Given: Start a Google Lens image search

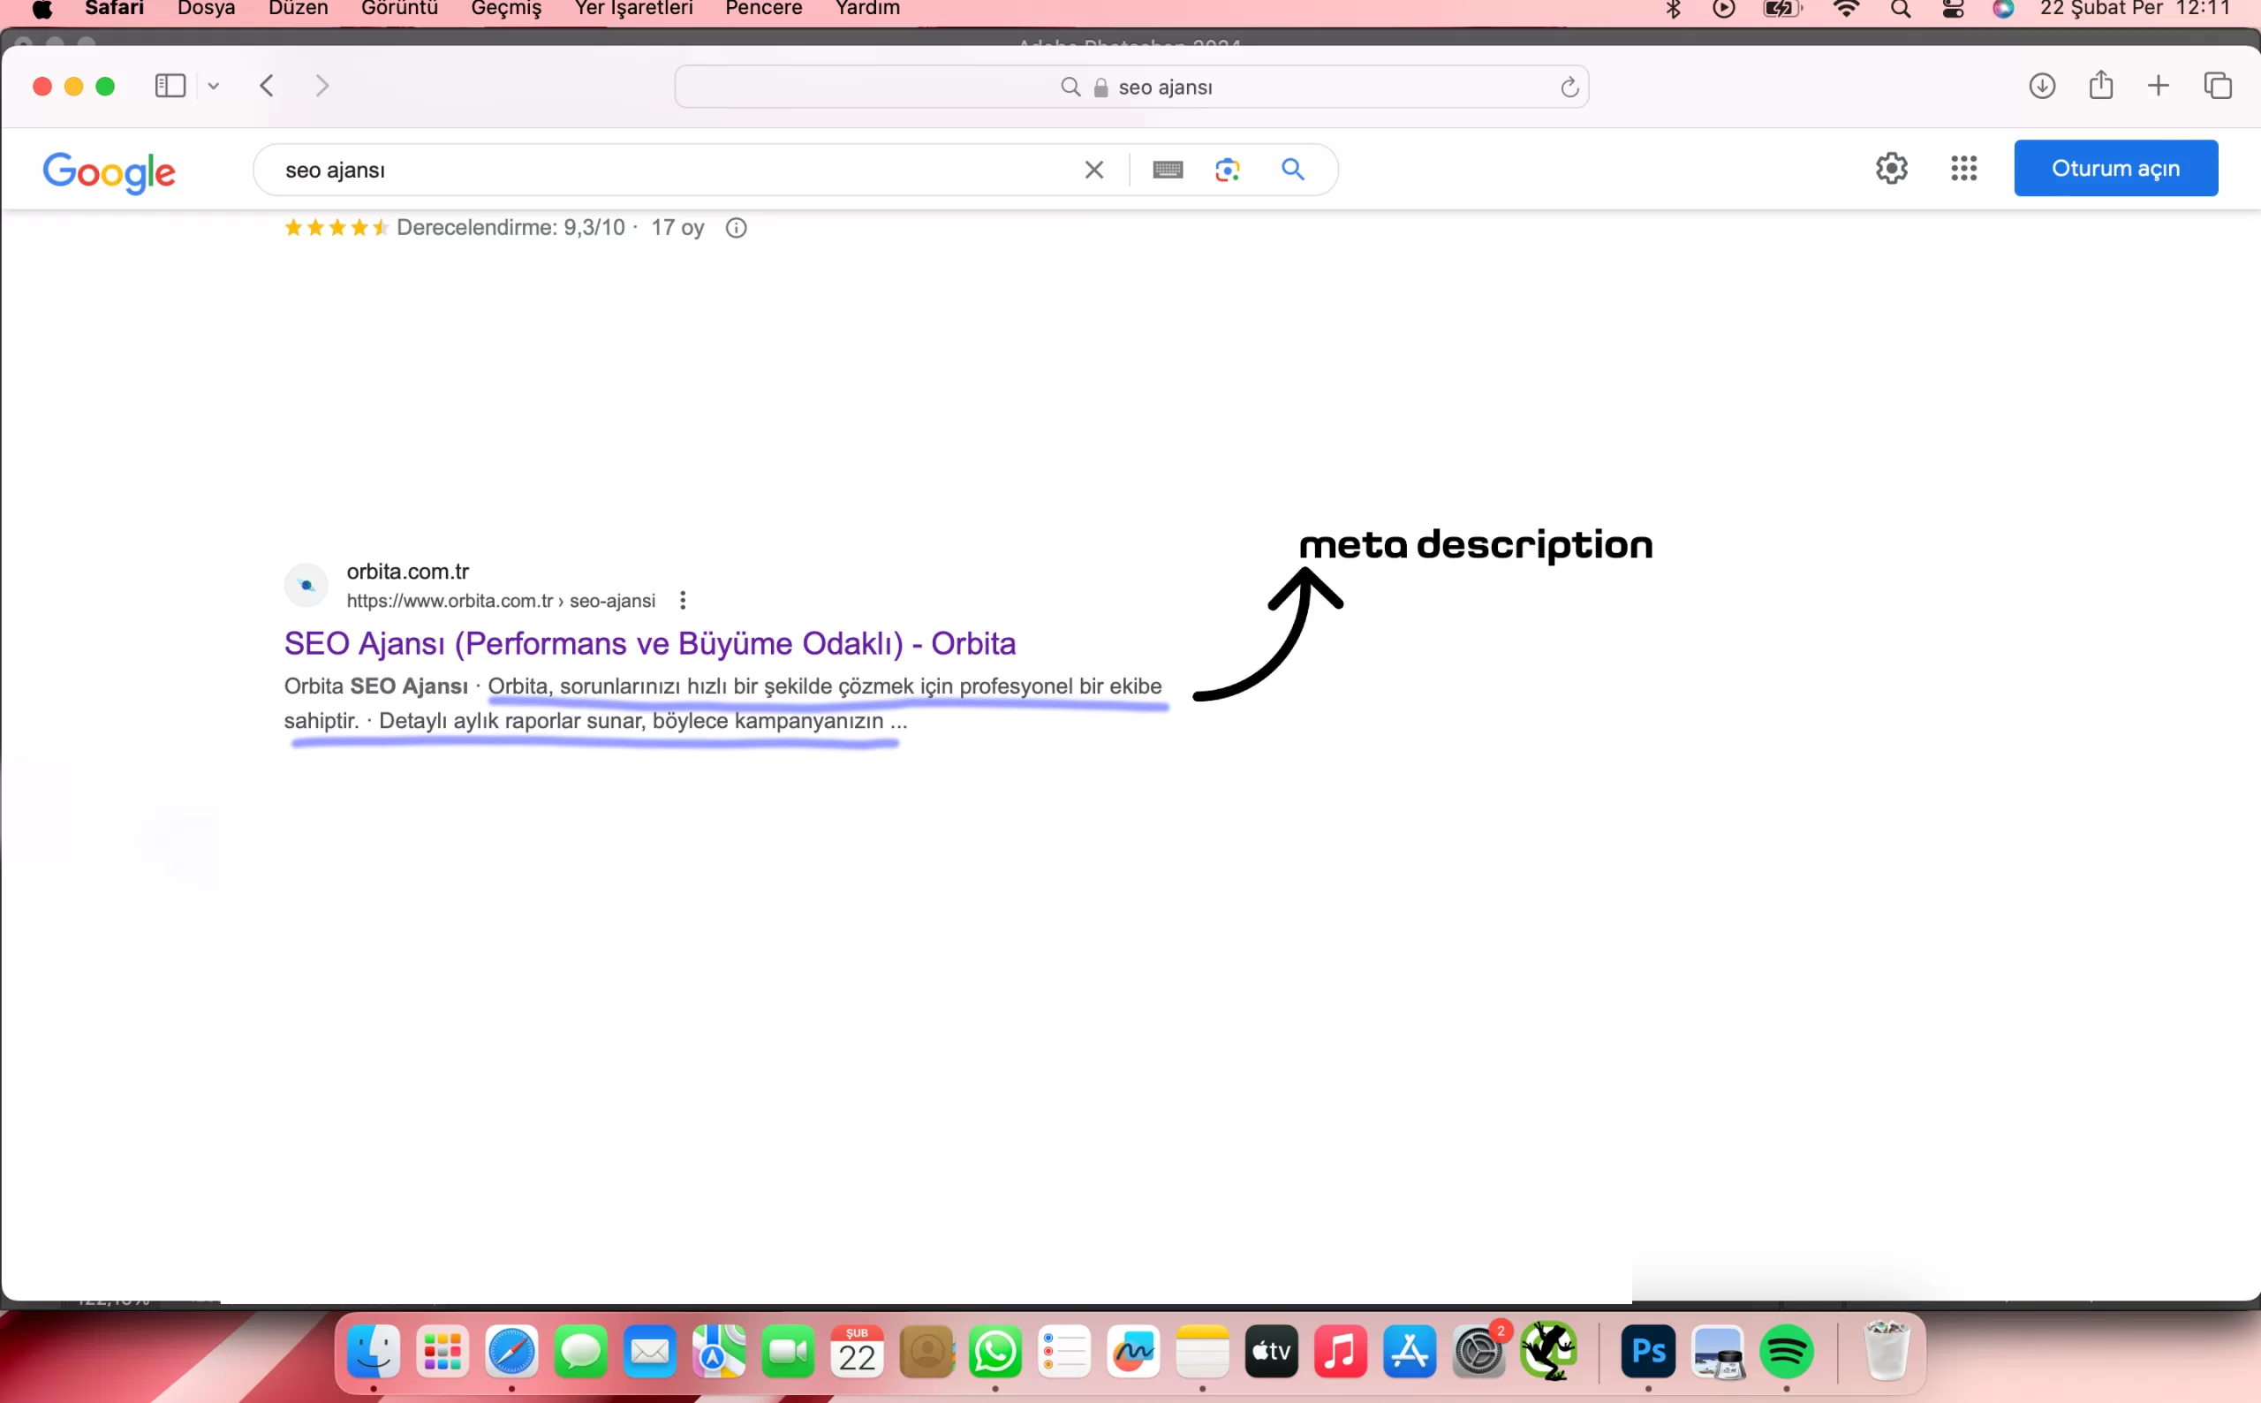Looking at the screenshot, I should [x=1227, y=170].
